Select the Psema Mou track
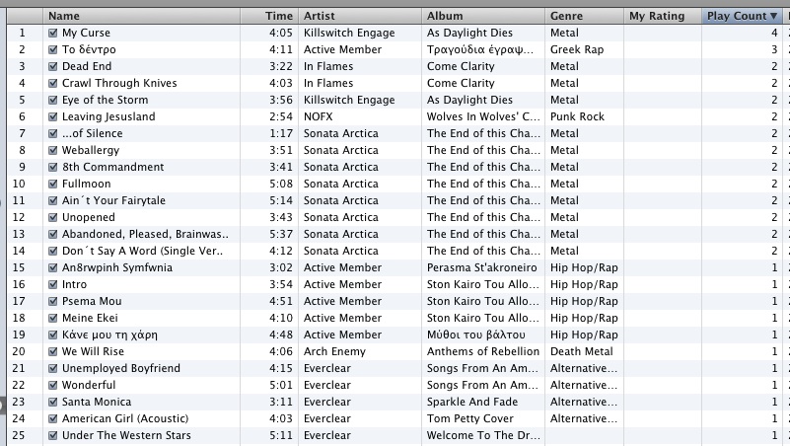 click(x=395, y=301)
